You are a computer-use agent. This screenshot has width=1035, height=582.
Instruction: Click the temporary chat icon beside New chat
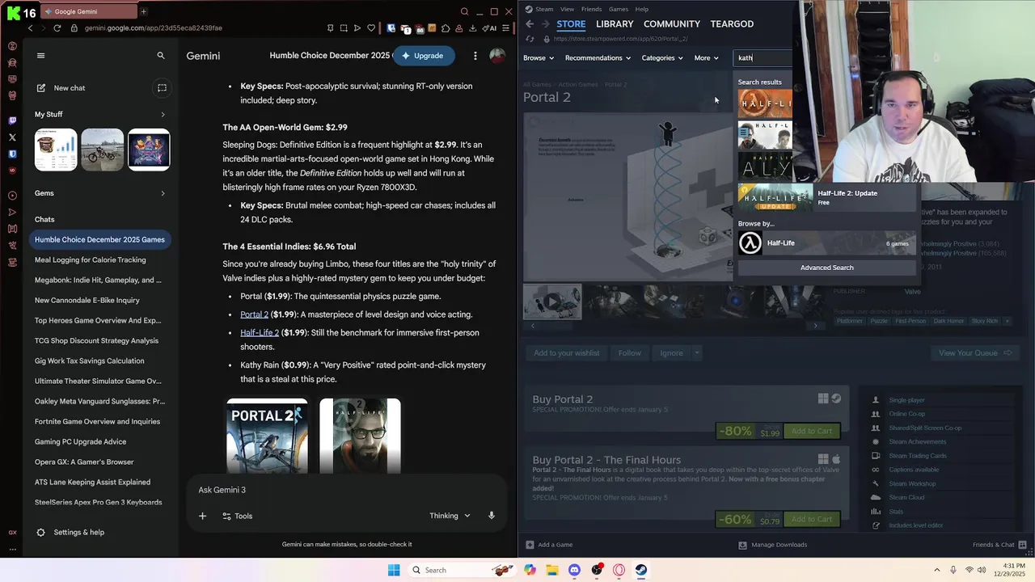(x=162, y=88)
